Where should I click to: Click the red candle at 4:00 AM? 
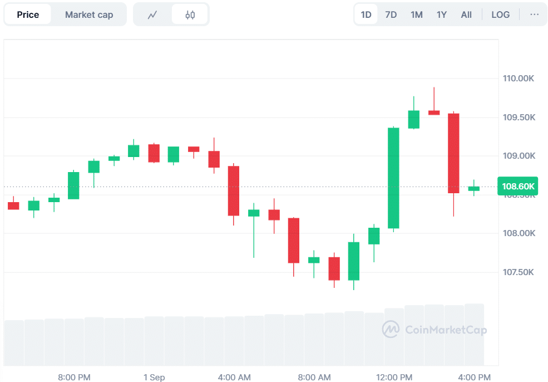click(x=234, y=190)
